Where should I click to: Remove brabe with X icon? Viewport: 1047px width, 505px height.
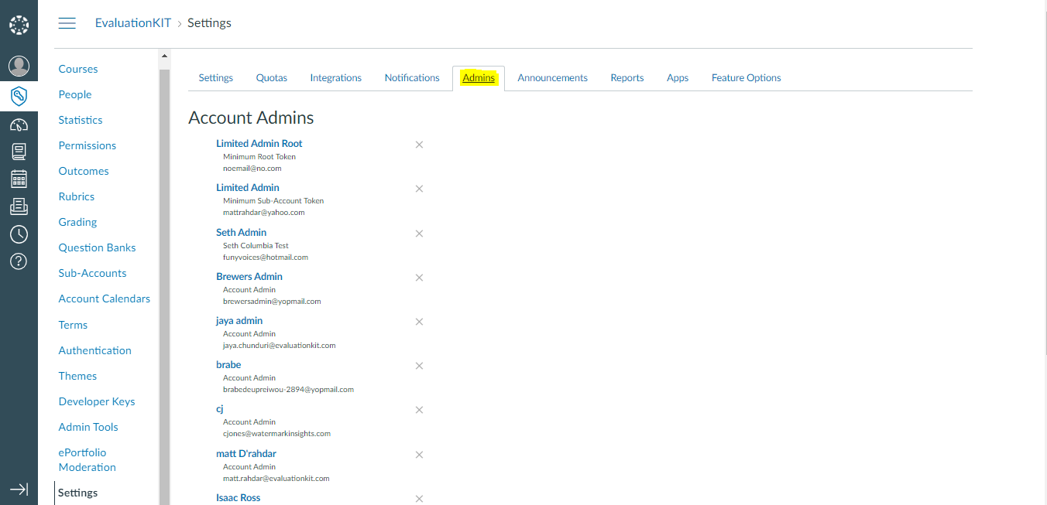click(419, 366)
